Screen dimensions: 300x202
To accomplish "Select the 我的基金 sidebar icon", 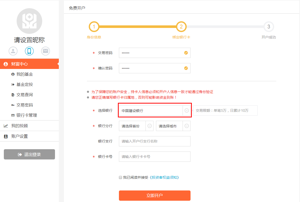I will [13, 74].
